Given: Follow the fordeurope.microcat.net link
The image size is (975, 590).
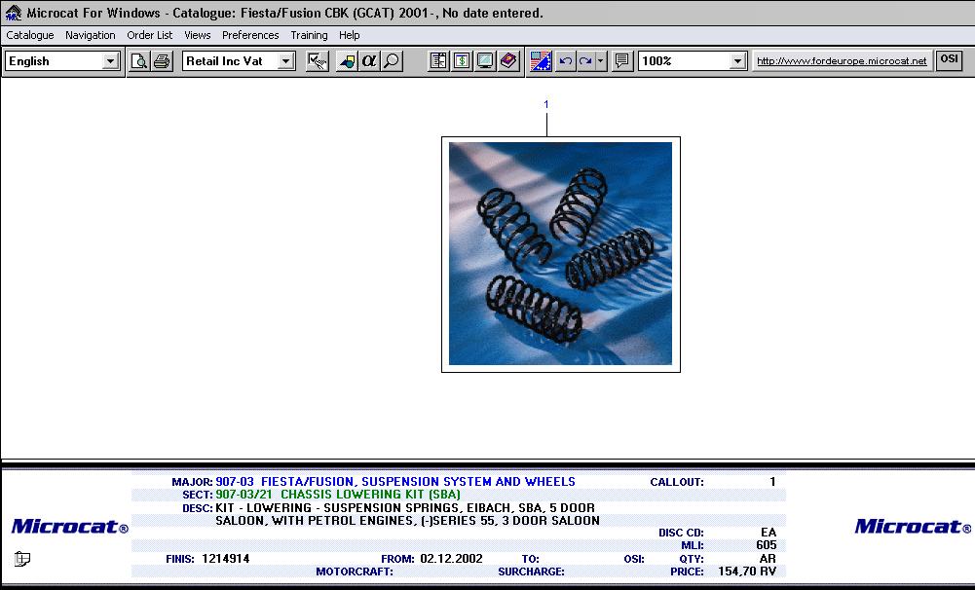Looking at the screenshot, I should tap(842, 61).
